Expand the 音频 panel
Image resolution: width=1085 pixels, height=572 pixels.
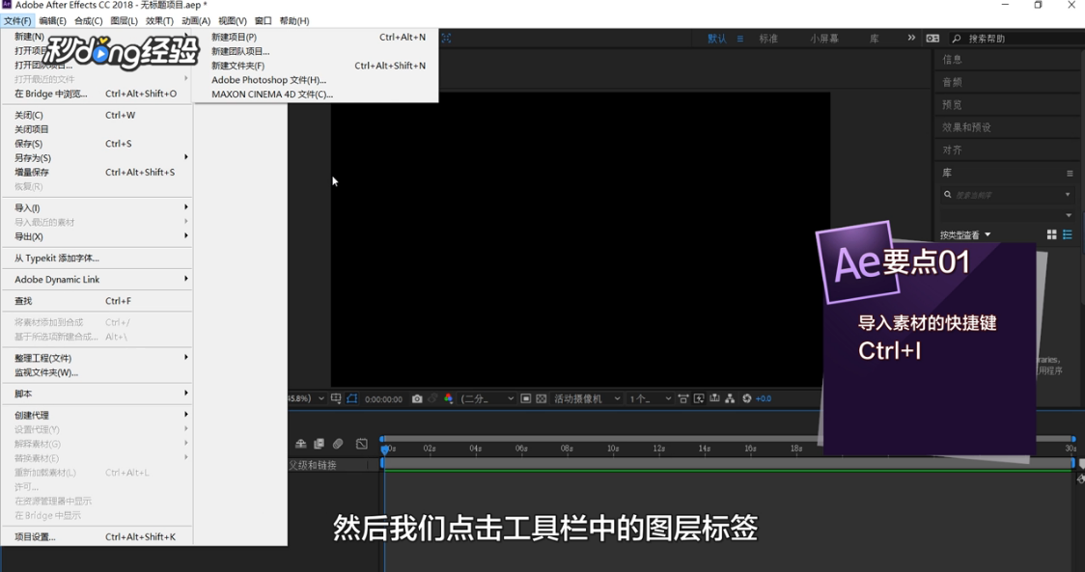click(x=952, y=82)
